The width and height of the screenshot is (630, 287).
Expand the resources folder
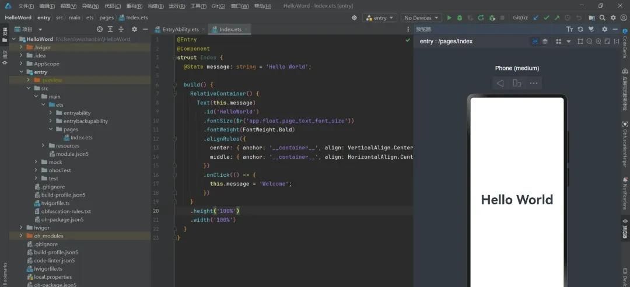43,146
